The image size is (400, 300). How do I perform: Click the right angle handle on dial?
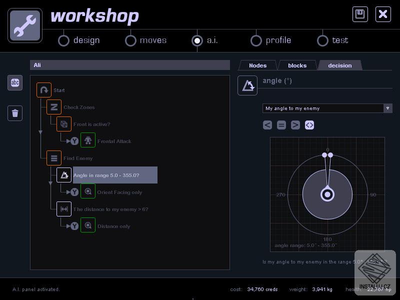330,155
